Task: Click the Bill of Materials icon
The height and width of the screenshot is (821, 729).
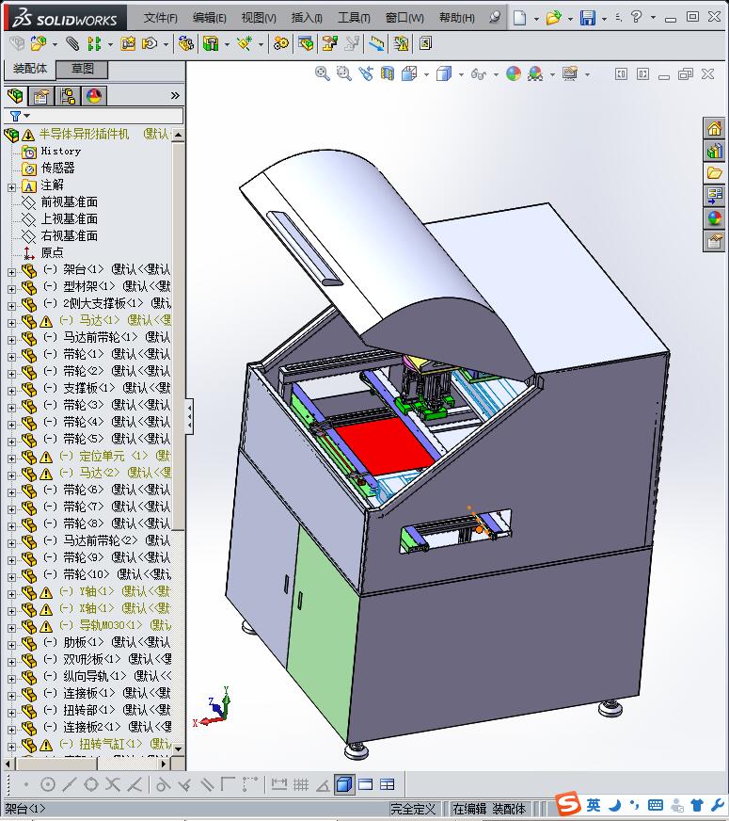Action: (306, 43)
